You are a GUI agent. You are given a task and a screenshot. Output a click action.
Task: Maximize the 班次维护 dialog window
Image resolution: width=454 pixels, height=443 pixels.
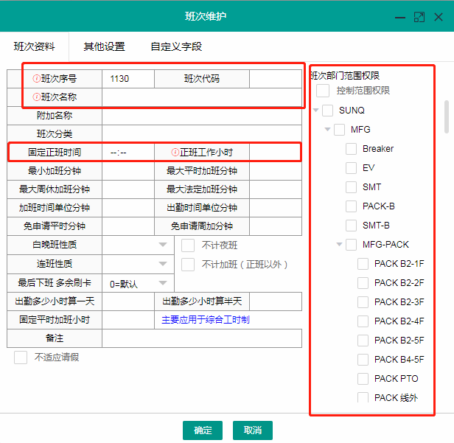(x=419, y=16)
